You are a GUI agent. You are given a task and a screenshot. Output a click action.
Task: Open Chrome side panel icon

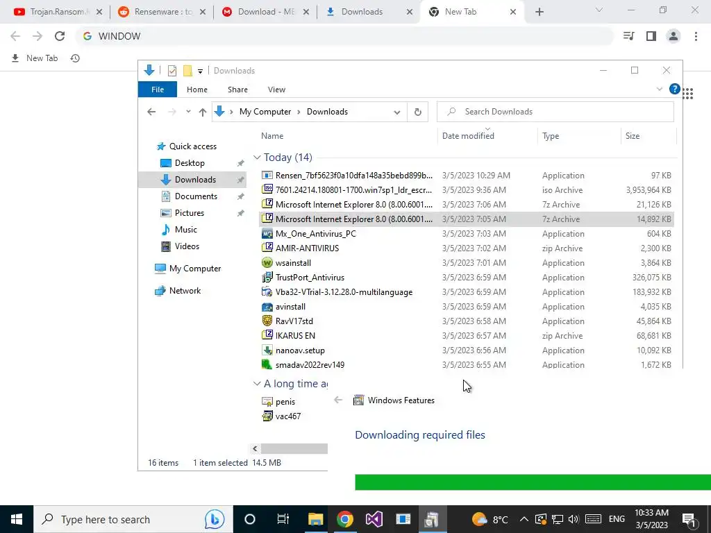click(x=651, y=36)
